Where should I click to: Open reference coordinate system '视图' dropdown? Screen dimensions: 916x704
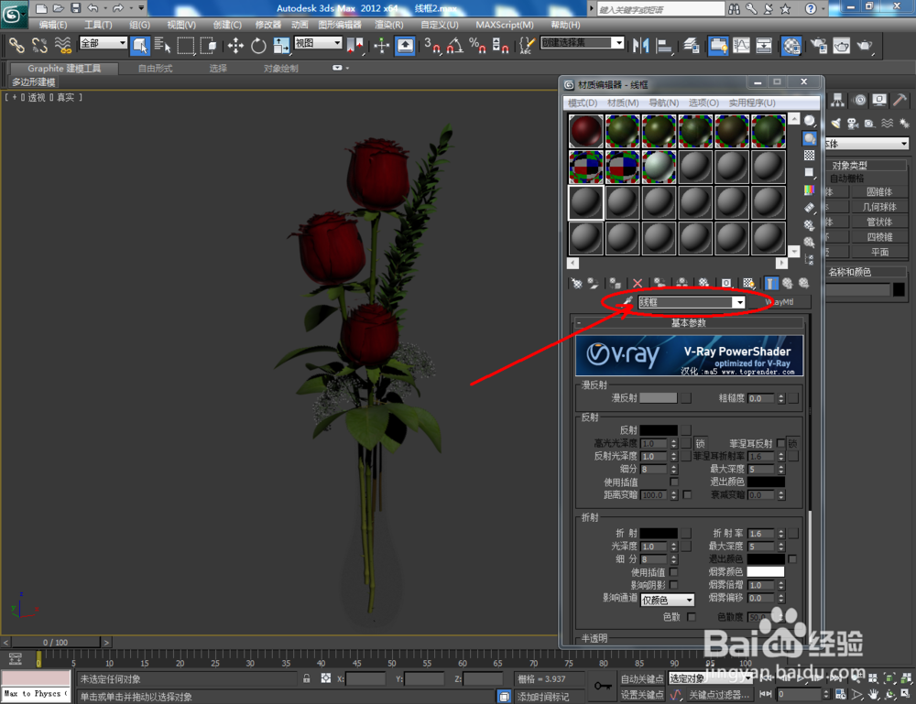[318, 43]
